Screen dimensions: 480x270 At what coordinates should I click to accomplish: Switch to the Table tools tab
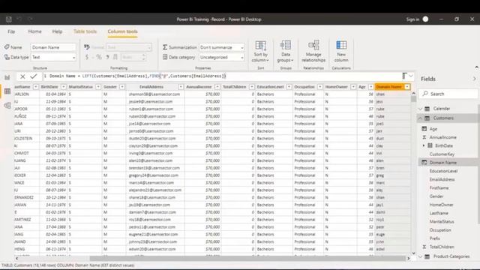click(x=85, y=31)
